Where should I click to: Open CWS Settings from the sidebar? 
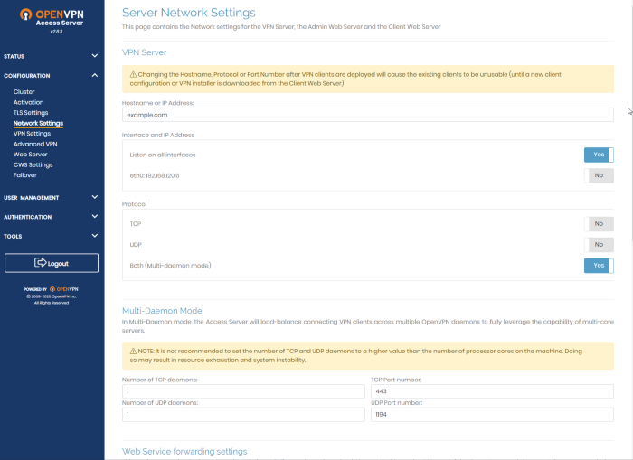(x=33, y=164)
